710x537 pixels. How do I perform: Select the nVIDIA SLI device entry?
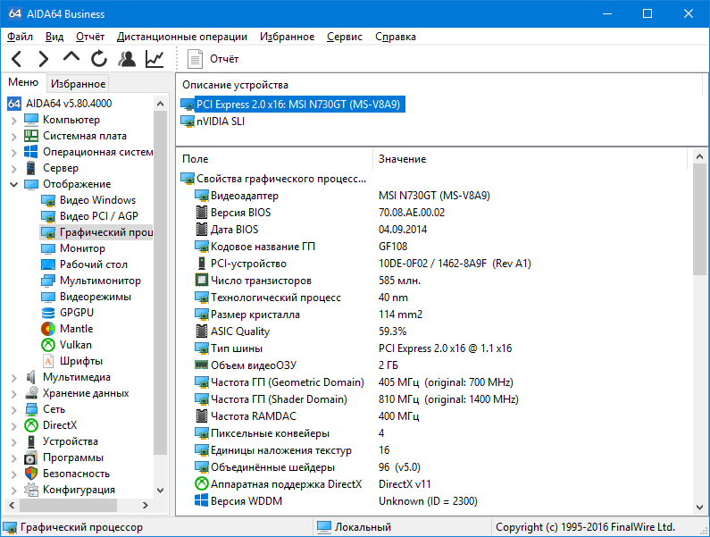220,122
